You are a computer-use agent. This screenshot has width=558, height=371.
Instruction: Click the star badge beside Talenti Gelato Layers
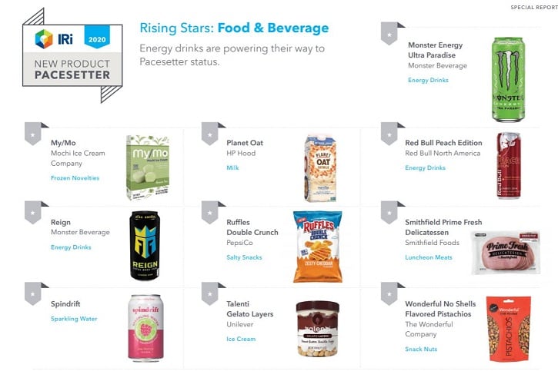209,294
